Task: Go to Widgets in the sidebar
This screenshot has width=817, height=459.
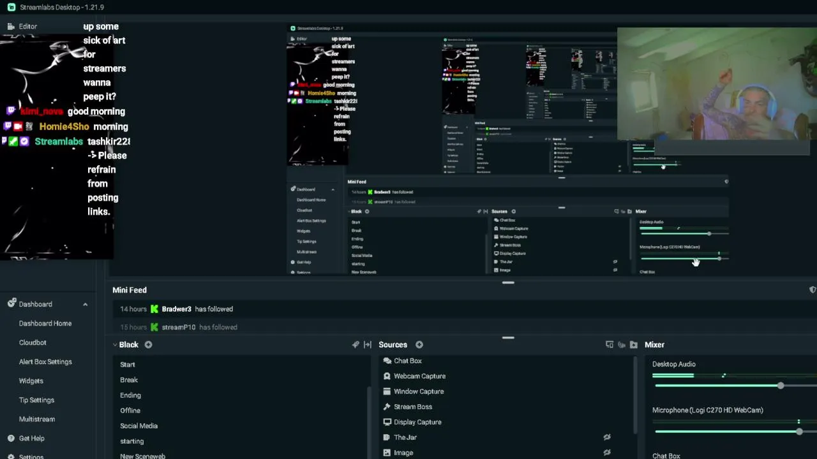Action: [31, 381]
